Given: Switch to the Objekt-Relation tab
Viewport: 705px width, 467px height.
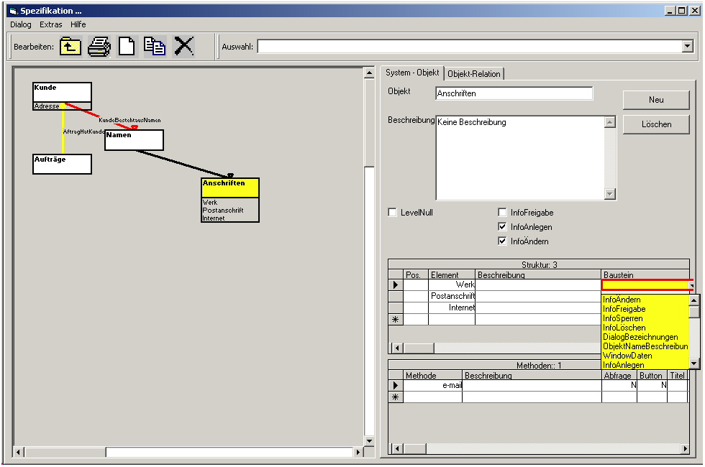Looking at the screenshot, I should click(475, 74).
